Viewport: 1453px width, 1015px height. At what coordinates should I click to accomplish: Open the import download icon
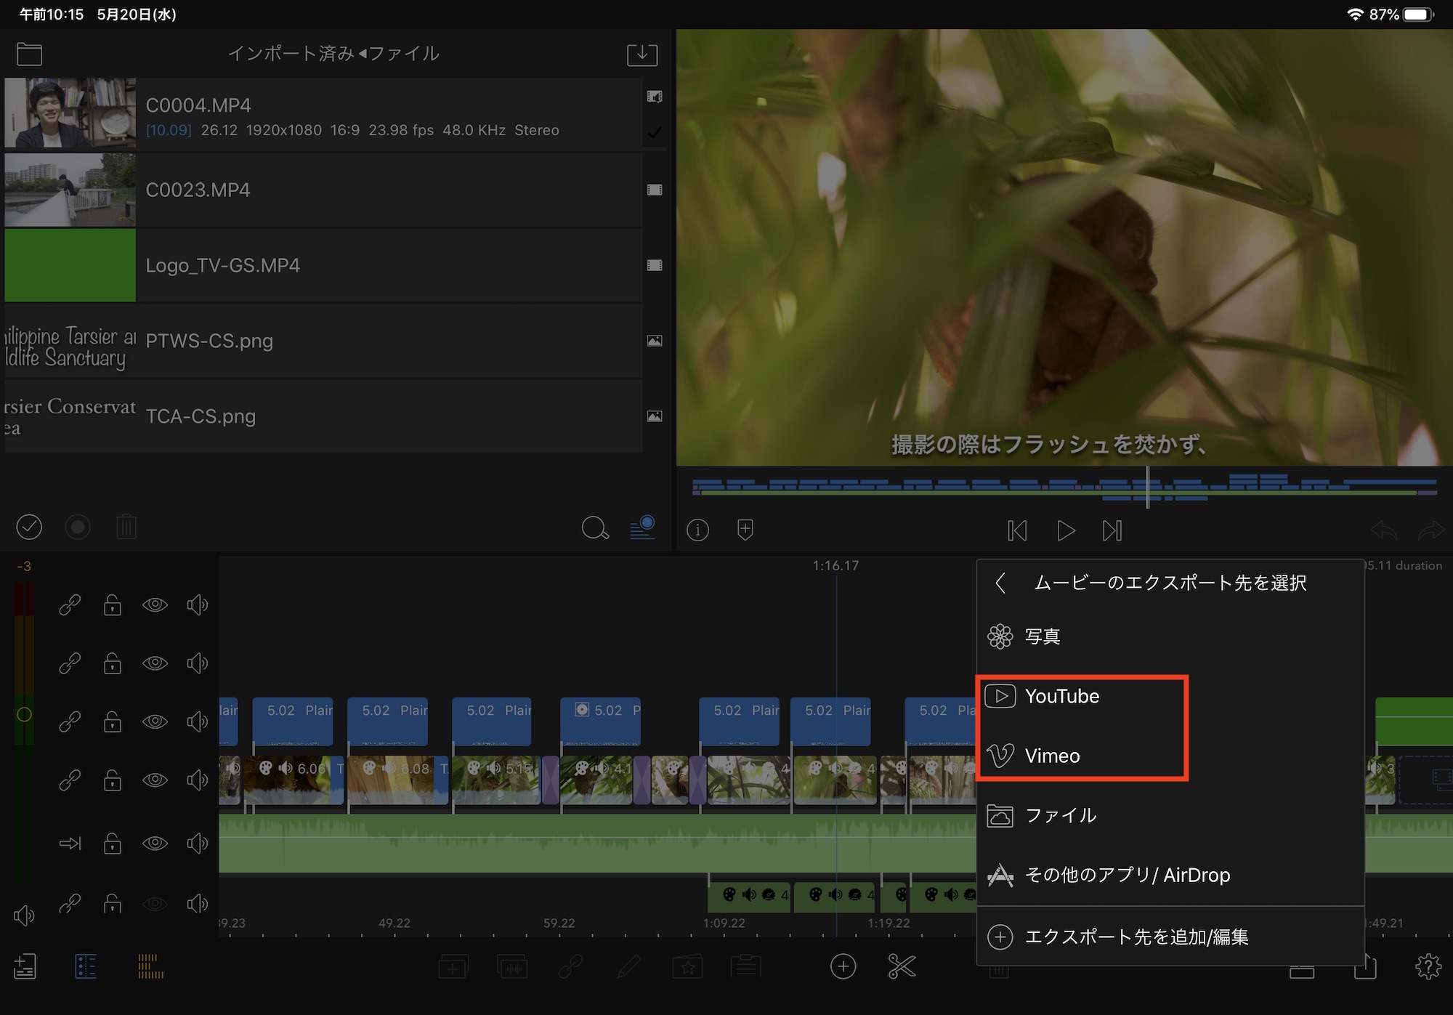[642, 54]
